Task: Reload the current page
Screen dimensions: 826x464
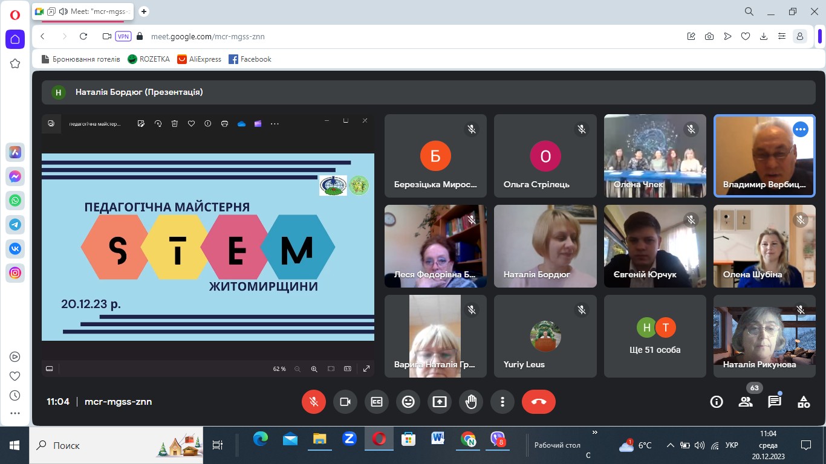Action: pyautogui.click(x=83, y=36)
